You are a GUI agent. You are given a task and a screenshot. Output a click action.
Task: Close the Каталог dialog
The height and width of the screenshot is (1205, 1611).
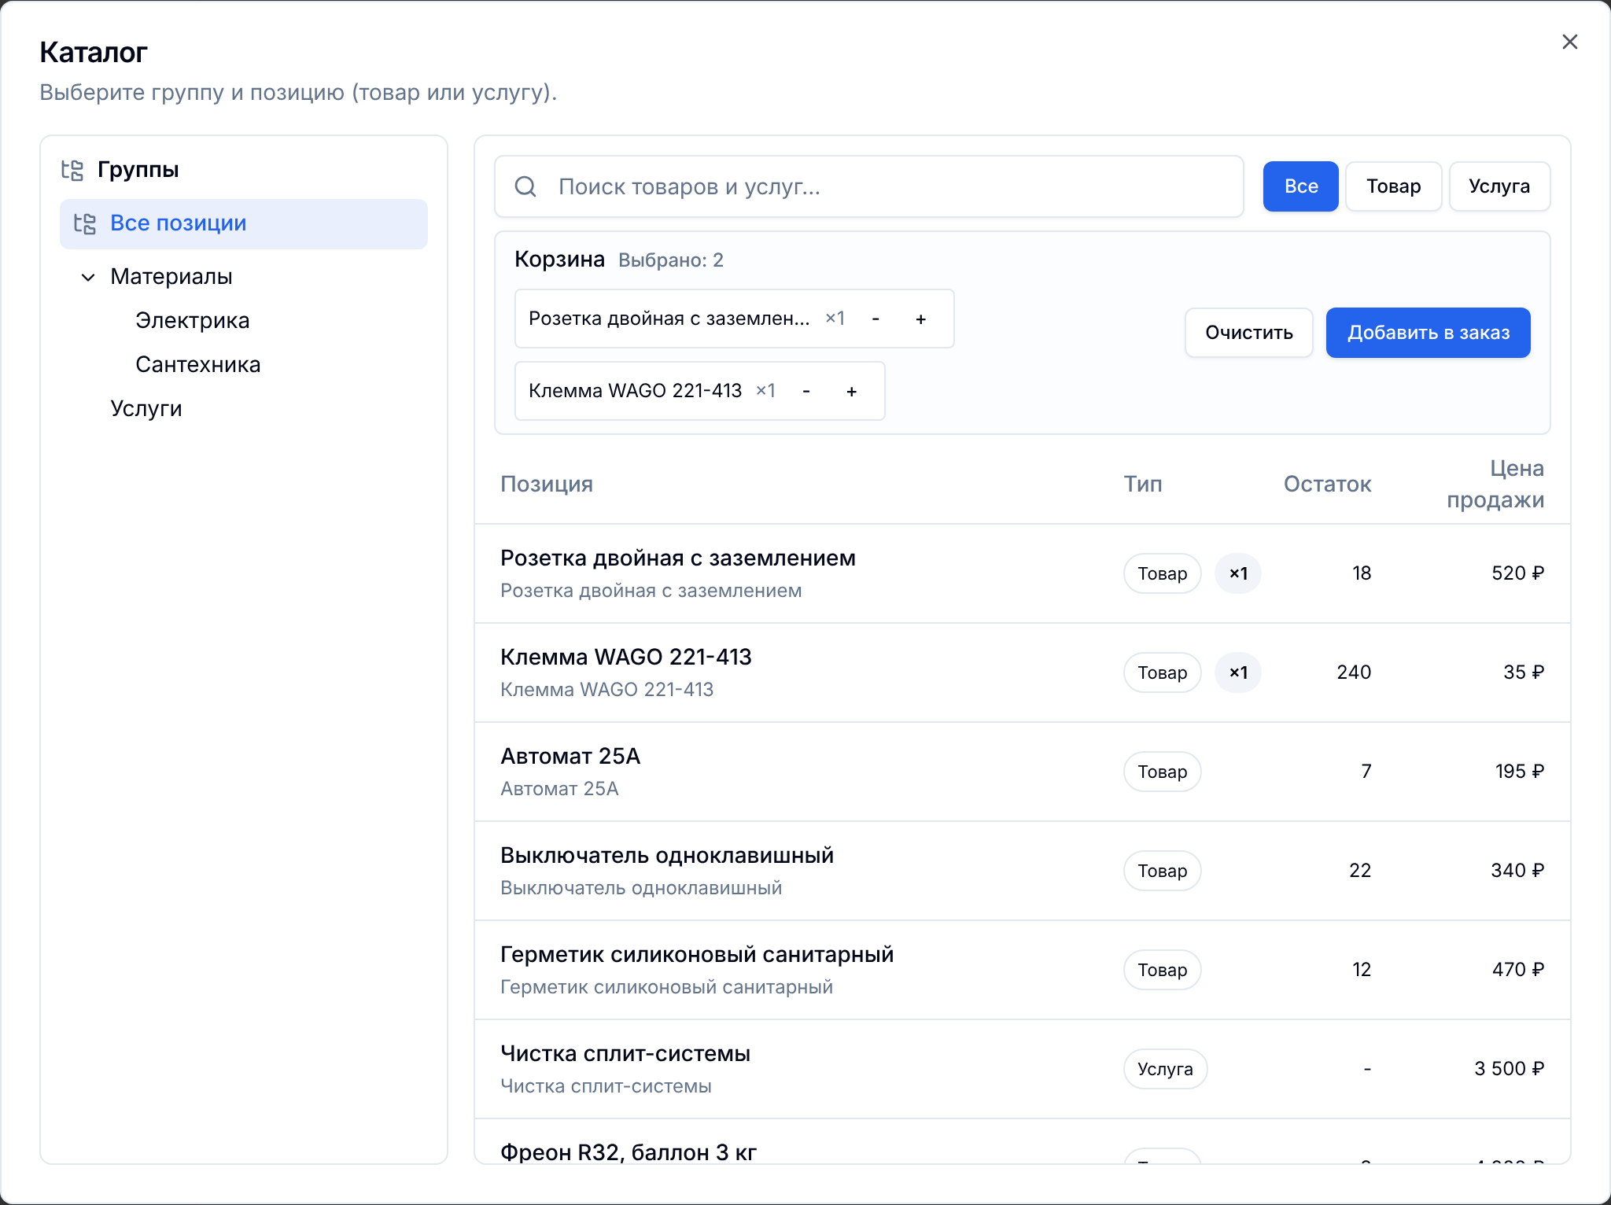tap(1569, 42)
